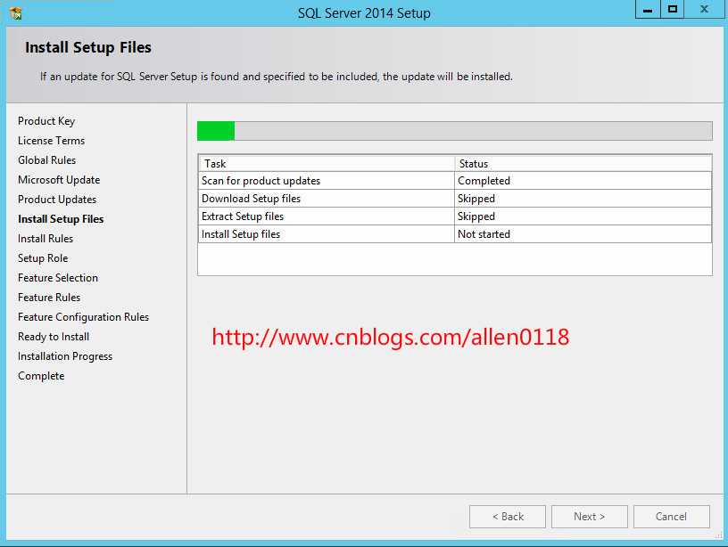This screenshot has height=547, width=728.
Task: Select the Extract Setup files task
Action: coord(455,216)
